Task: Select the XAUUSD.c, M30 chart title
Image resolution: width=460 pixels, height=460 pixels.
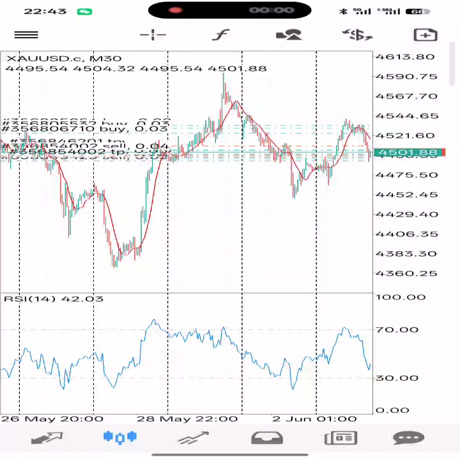Action: click(64, 58)
